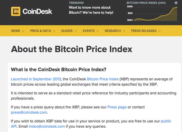Open the PRESS RELEASES navigation item
The height and width of the screenshot is (132, 182).
click(x=144, y=31)
